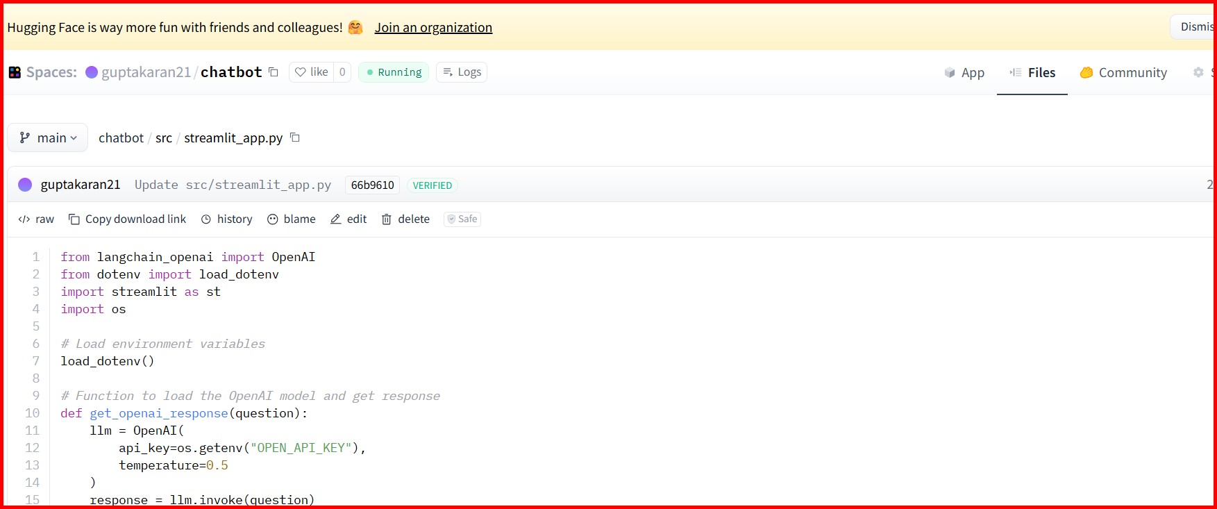Open the settings gear tab
Viewport: 1217px width, 509px height.
(1198, 72)
